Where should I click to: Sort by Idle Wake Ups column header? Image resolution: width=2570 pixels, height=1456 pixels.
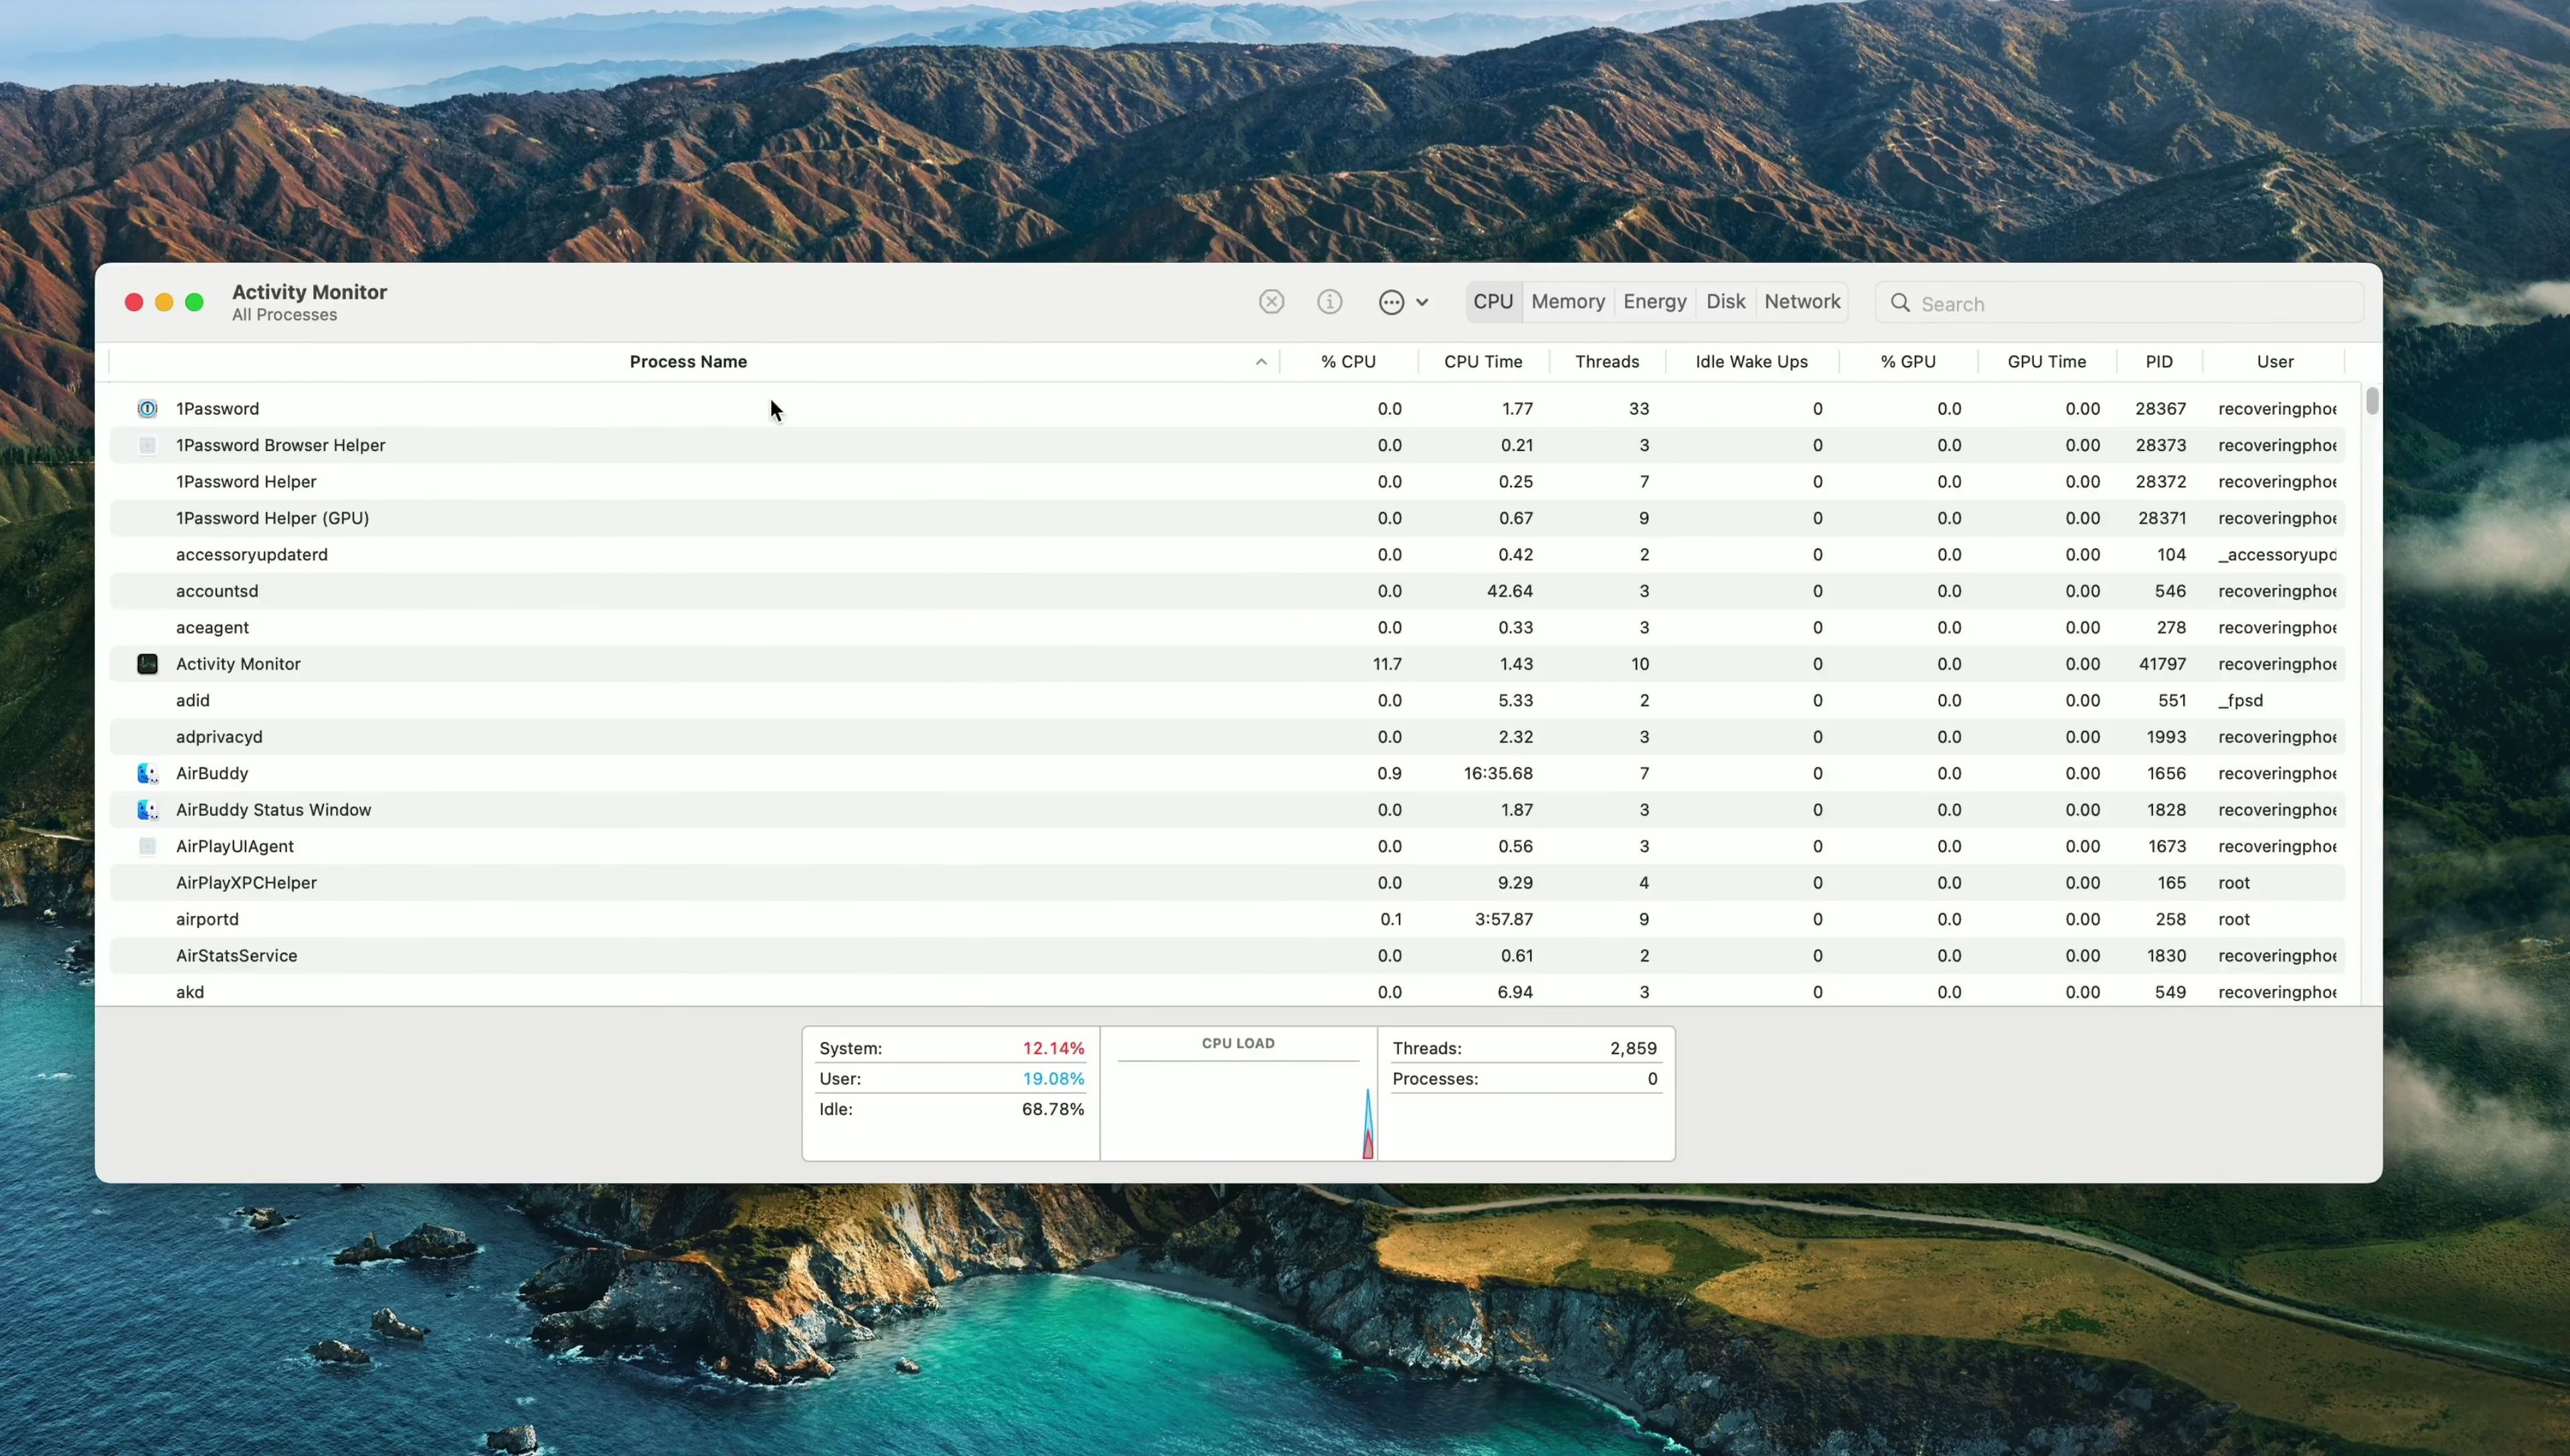point(1751,362)
